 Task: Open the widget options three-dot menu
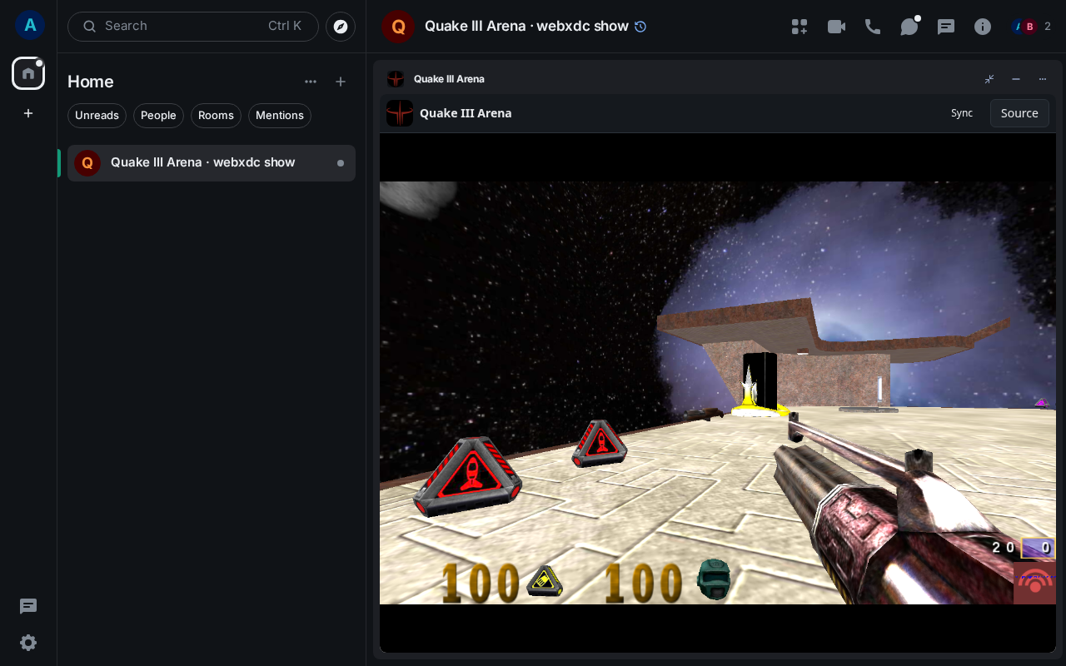(x=1043, y=79)
